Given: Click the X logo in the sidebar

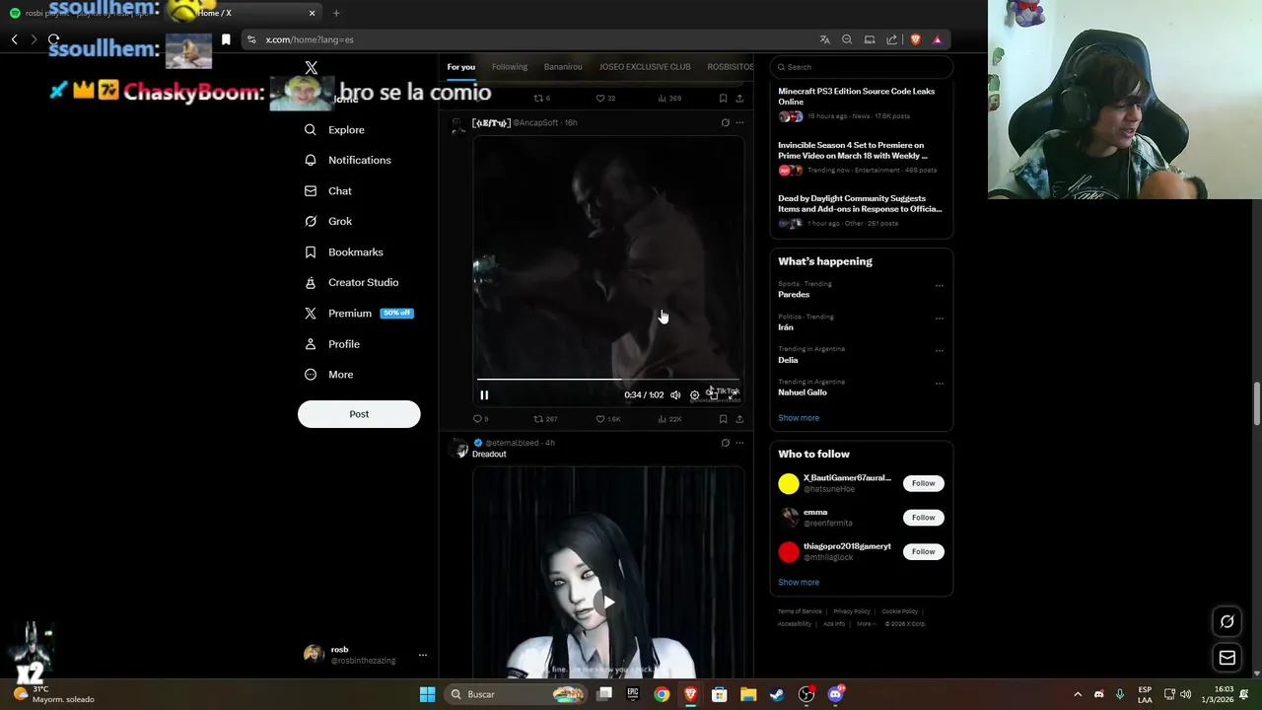Looking at the screenshot, I should (x=312, y=67).
